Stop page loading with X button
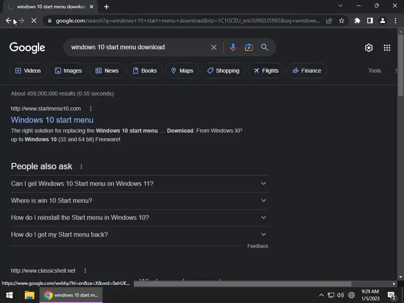 click(34, 21)
